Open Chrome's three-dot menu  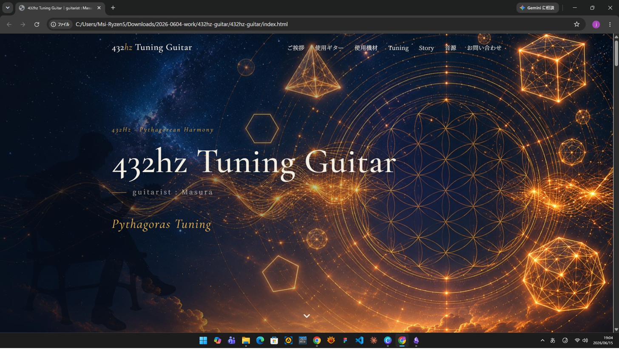(x=610, y=24)
